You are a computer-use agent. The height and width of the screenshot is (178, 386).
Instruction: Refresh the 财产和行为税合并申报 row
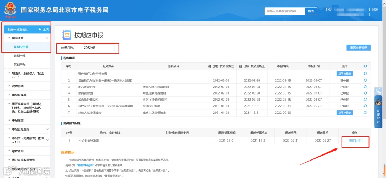click(365, 73)
